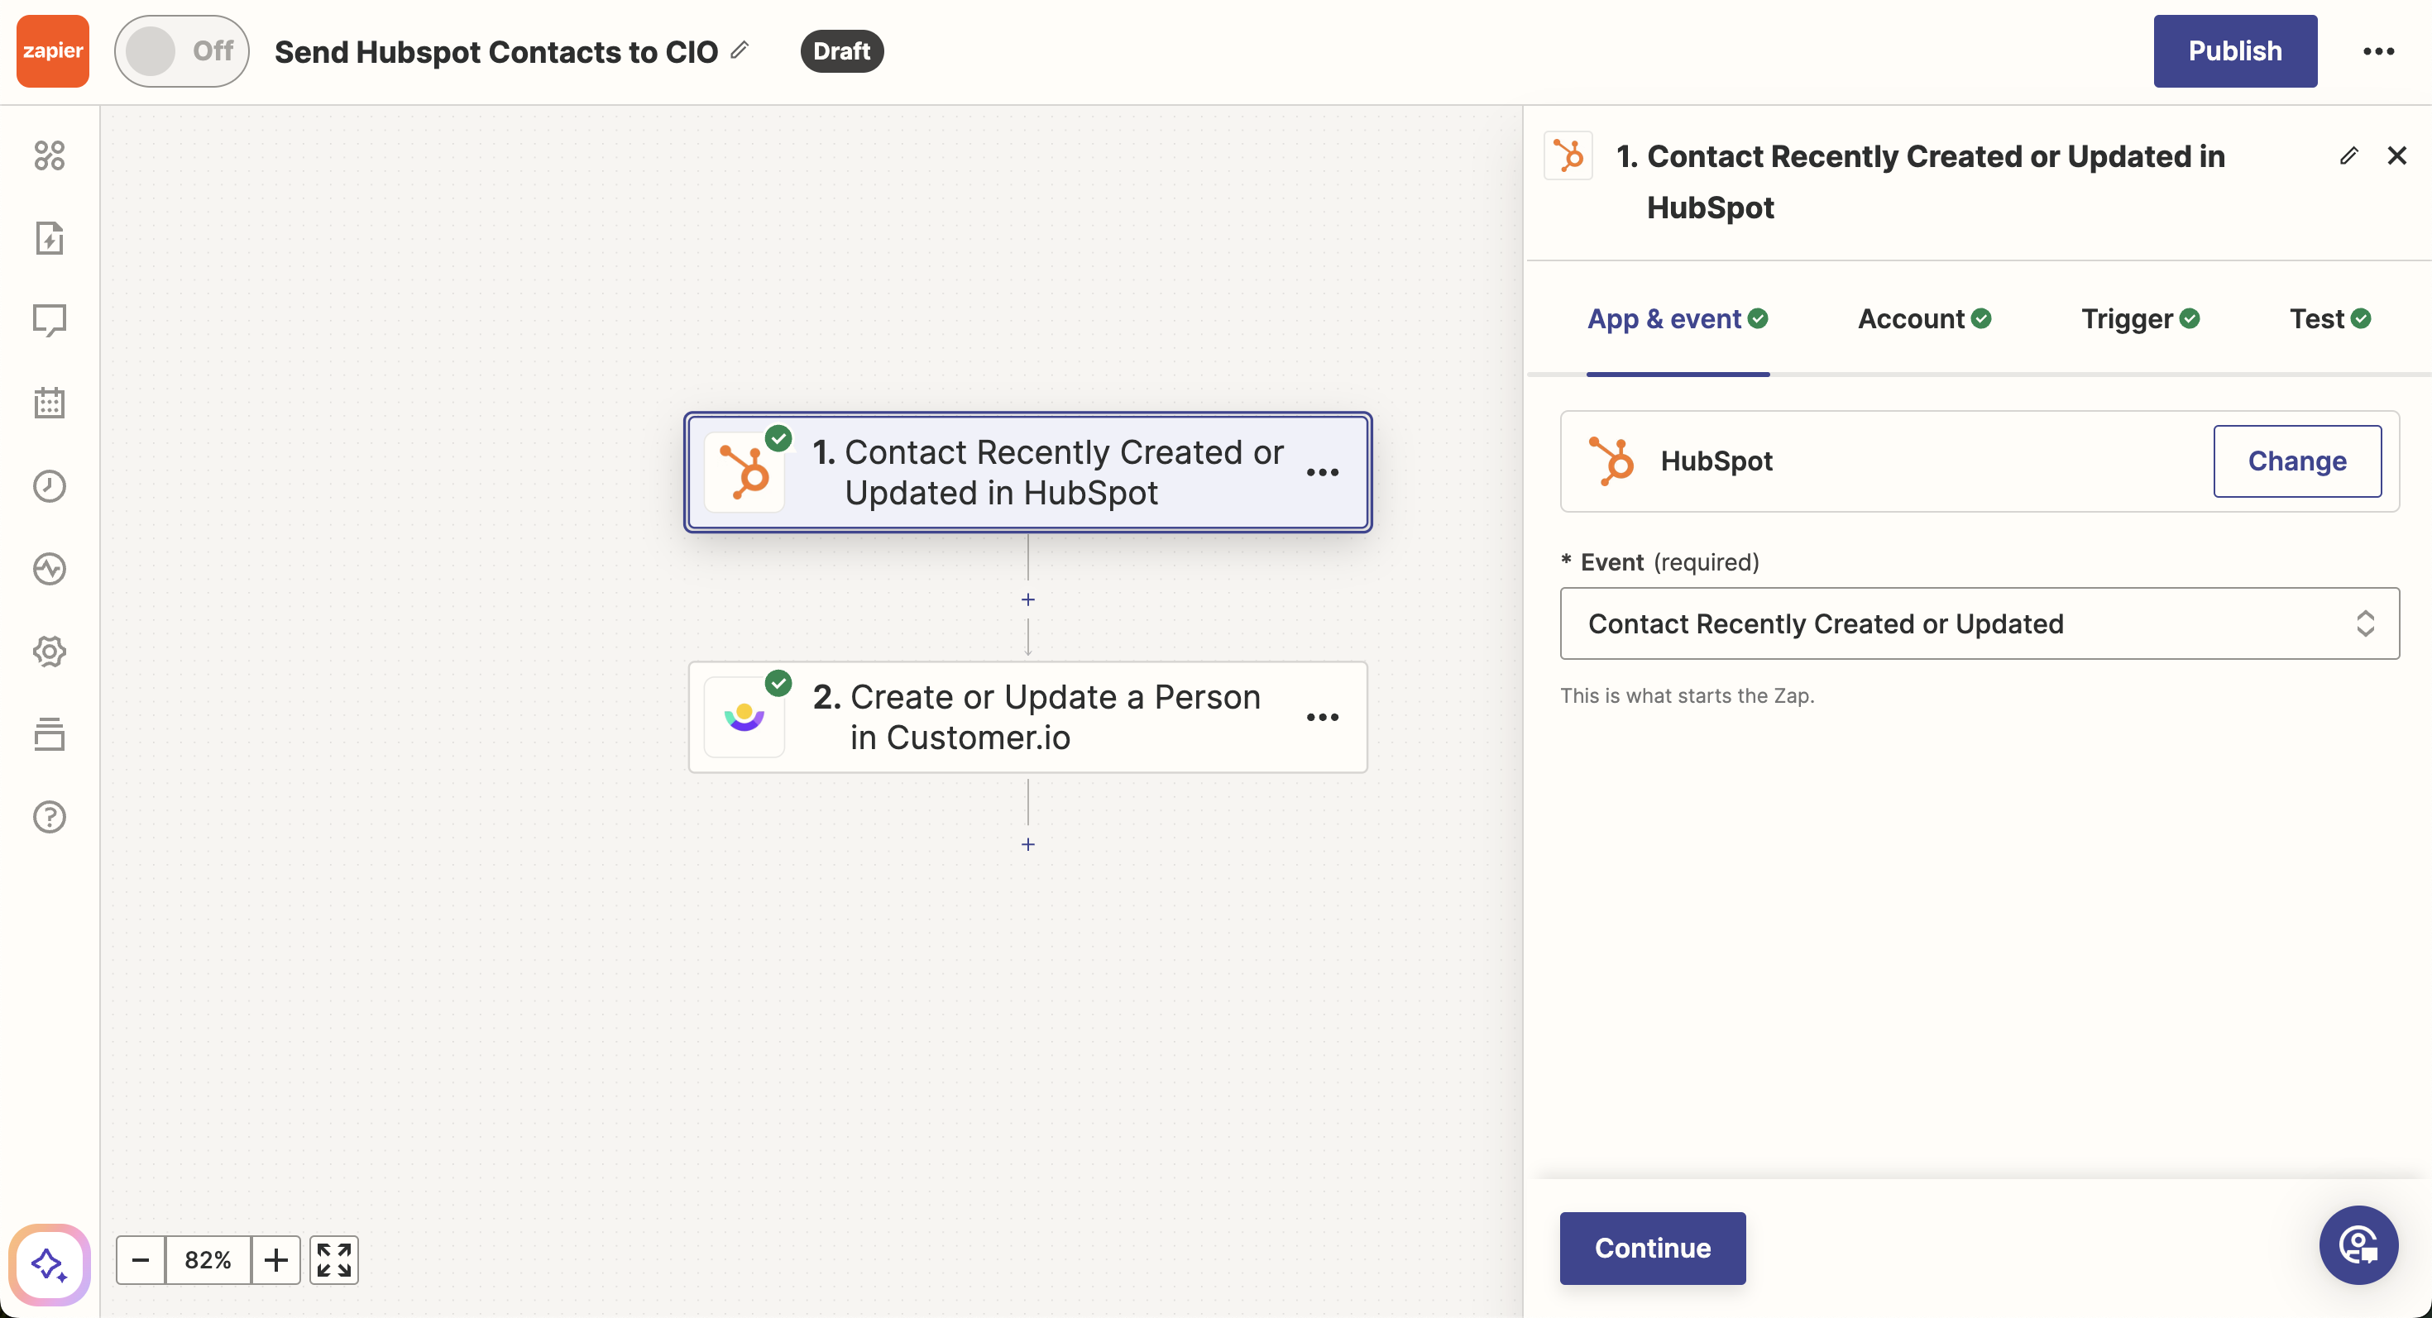Open the activity status icon in sidebar

tap(49, 569)
